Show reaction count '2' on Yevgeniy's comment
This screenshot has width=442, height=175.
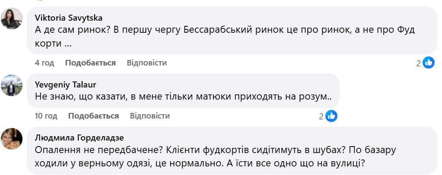321,116
